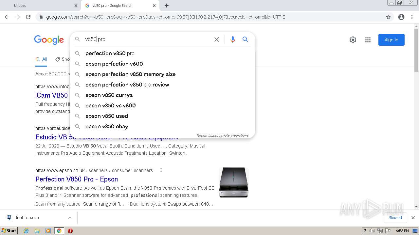Choose suggestion 'perfection v850 pro'
The width and height of the screenshot is (419, 235).
(162, 53)
